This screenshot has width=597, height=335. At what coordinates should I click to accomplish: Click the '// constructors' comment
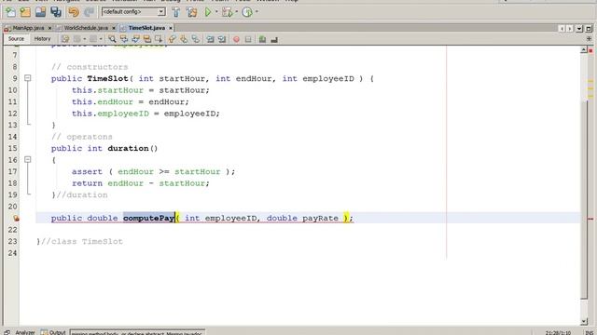pyautogui.click(x=90, y=67)
